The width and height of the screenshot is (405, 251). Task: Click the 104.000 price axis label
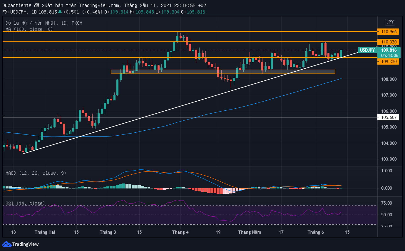[x=389, y=143]
